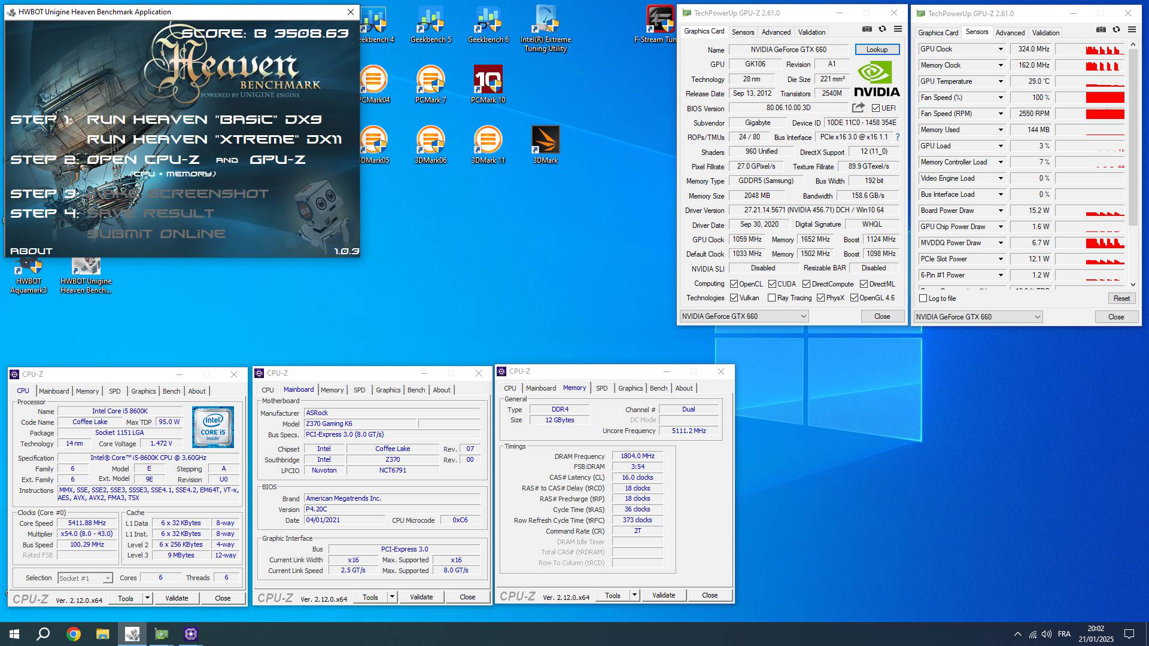Click Run Heaven Basic DX9 option
1149x646 pixels.
coord(204,120)
